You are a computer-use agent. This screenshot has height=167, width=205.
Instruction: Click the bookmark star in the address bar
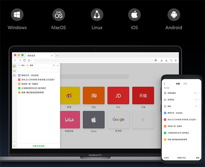pyautogui.click(x=155, y=60)
